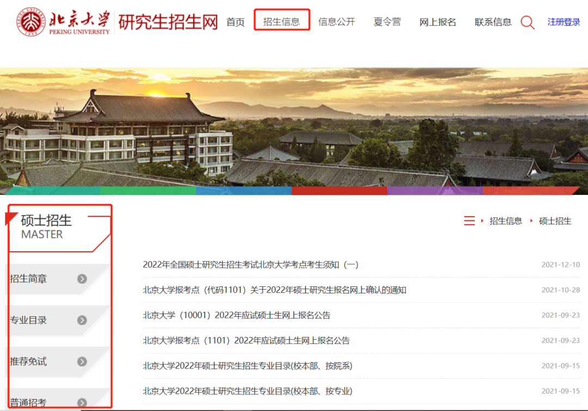Click the arrow icon beside 普通招考
Screen dimensions: 588x411
click(x=82, y=403)
